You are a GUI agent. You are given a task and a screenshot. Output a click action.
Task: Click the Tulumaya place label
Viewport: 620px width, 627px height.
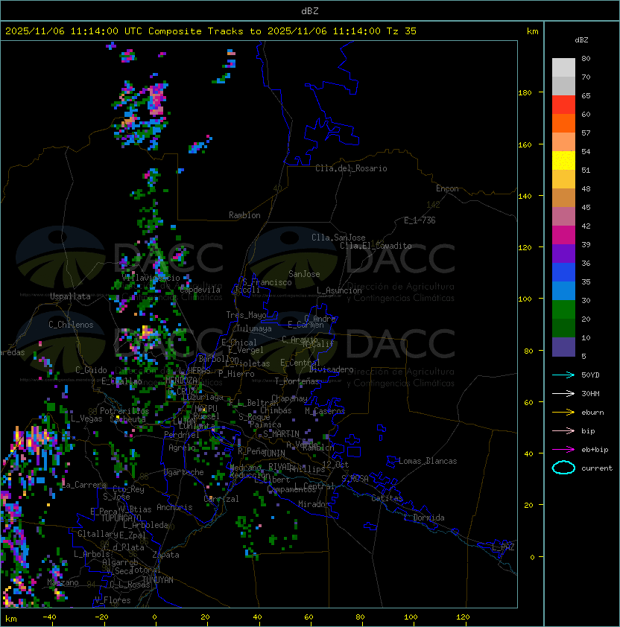254,328
